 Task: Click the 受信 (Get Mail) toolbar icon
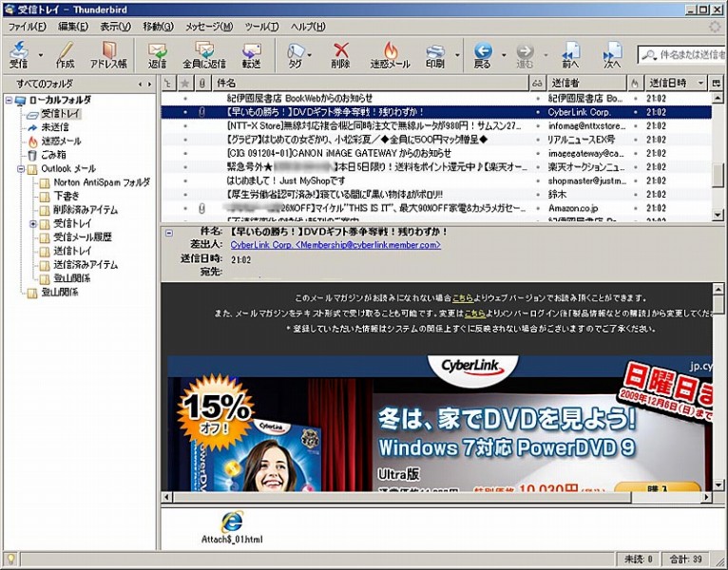pyautogui.click(x=18, y=54)
